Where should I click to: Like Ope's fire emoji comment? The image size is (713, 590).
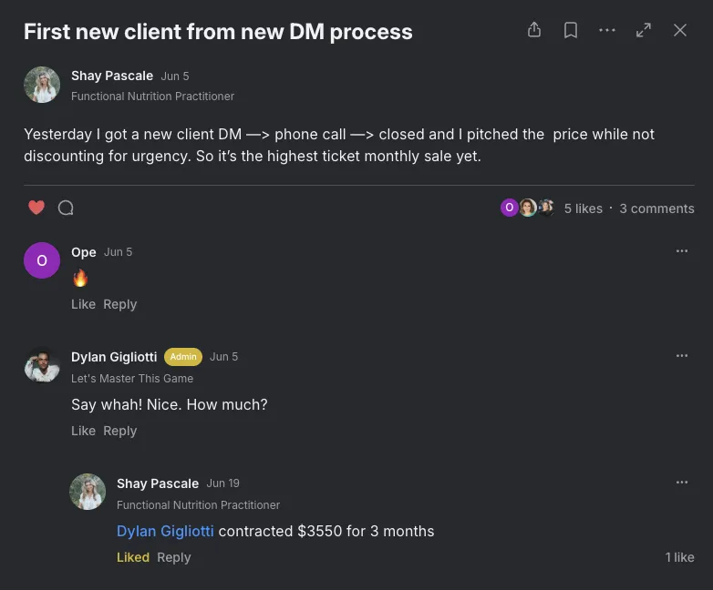click(x=83, y=304)
